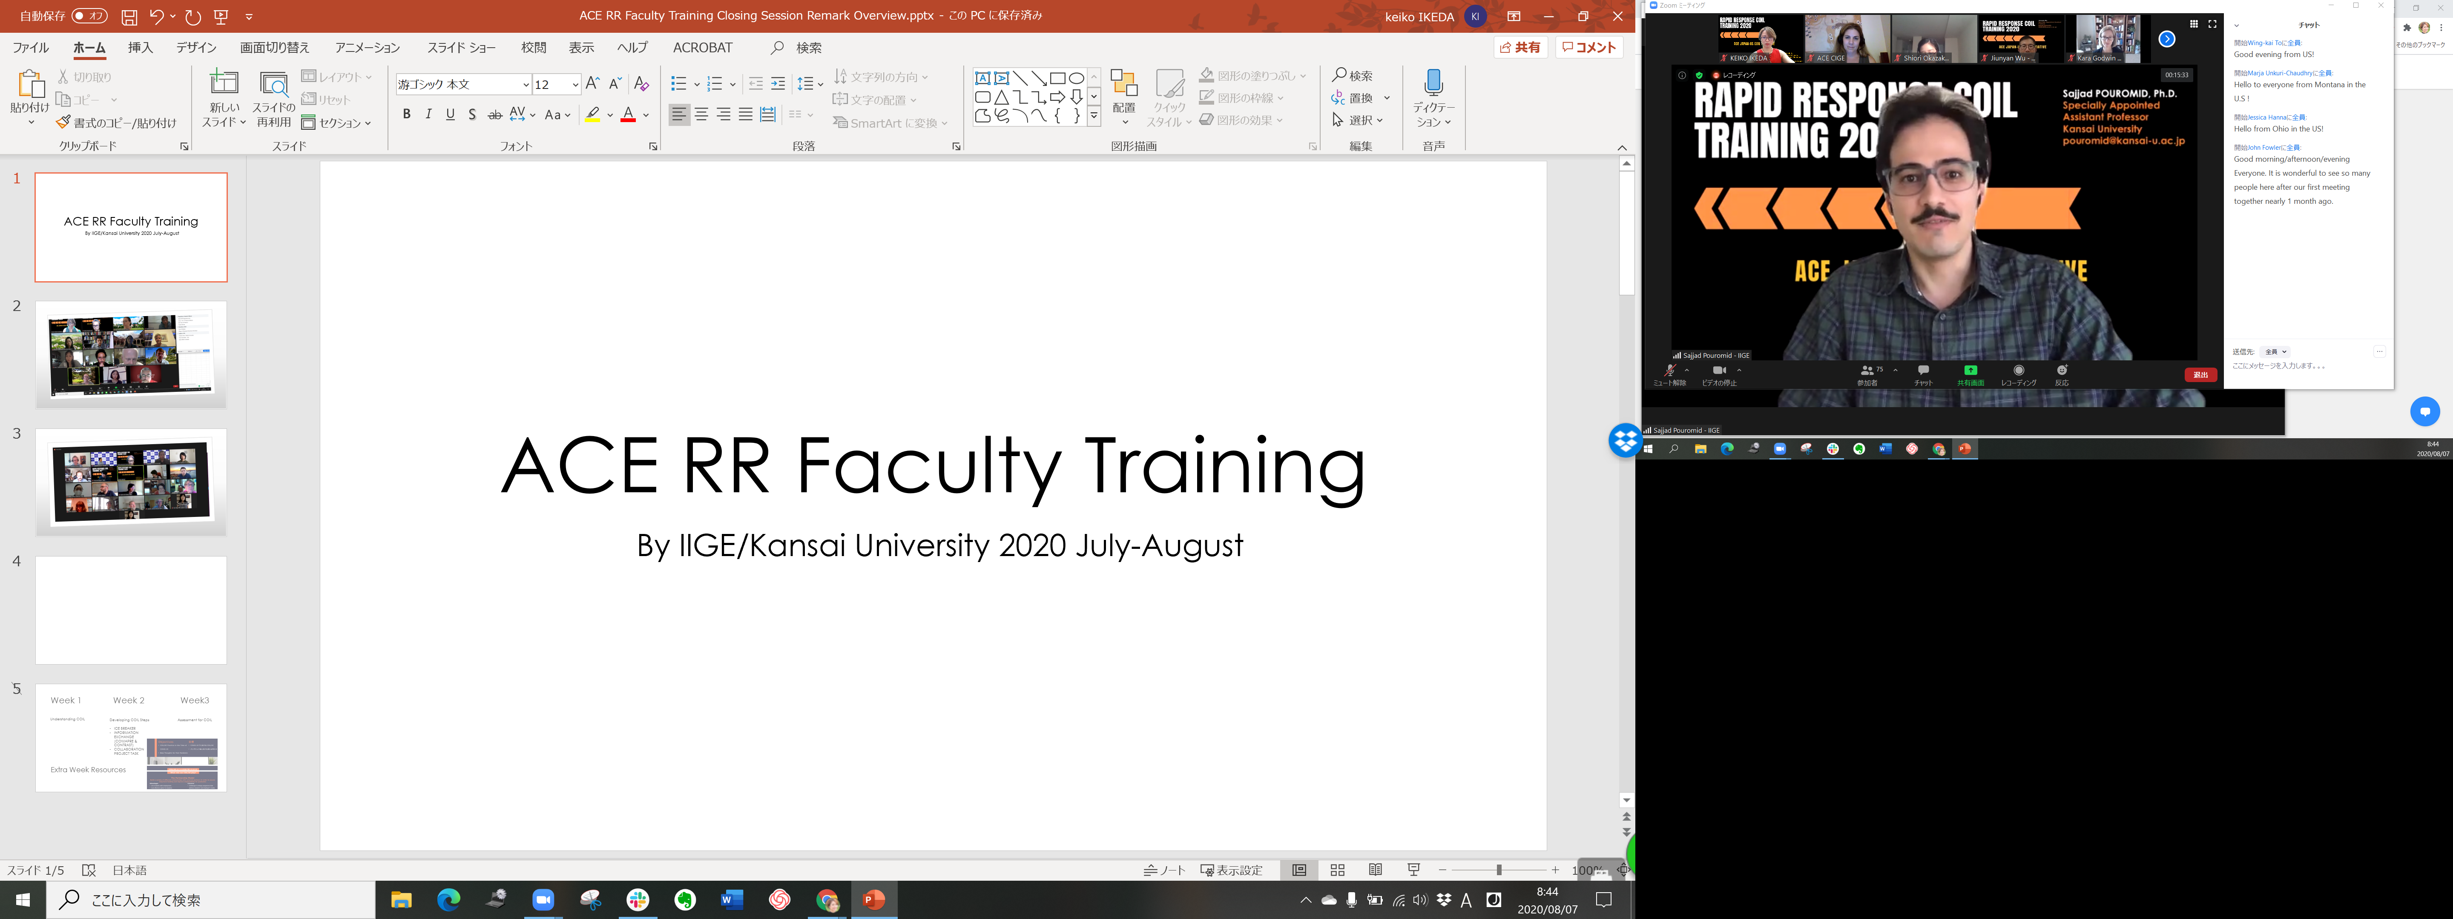Toggle the AutoSave (自動保存) switch
This screenshot has width=2453, height=919.
point(89,16)
